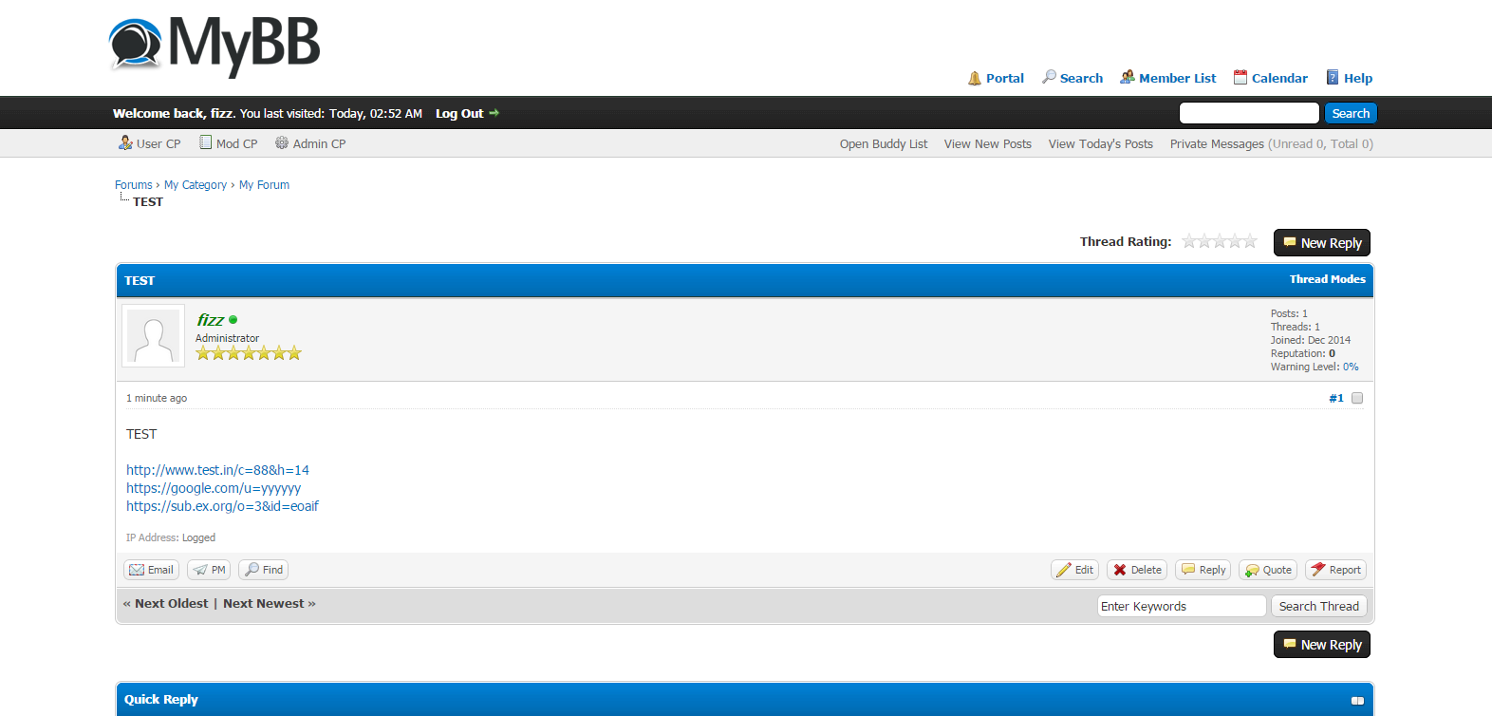The width and height of the screenshot is (1492, 716).
Task: Tick the post #1 selection checkbox
Action: coord(1357,398)
